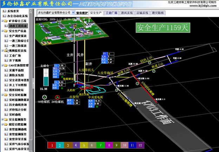Image resolution: width=219 pixels, height=152 pixels.
Task: Open the company selection dropdown arrow
Action: click(73, 13)
